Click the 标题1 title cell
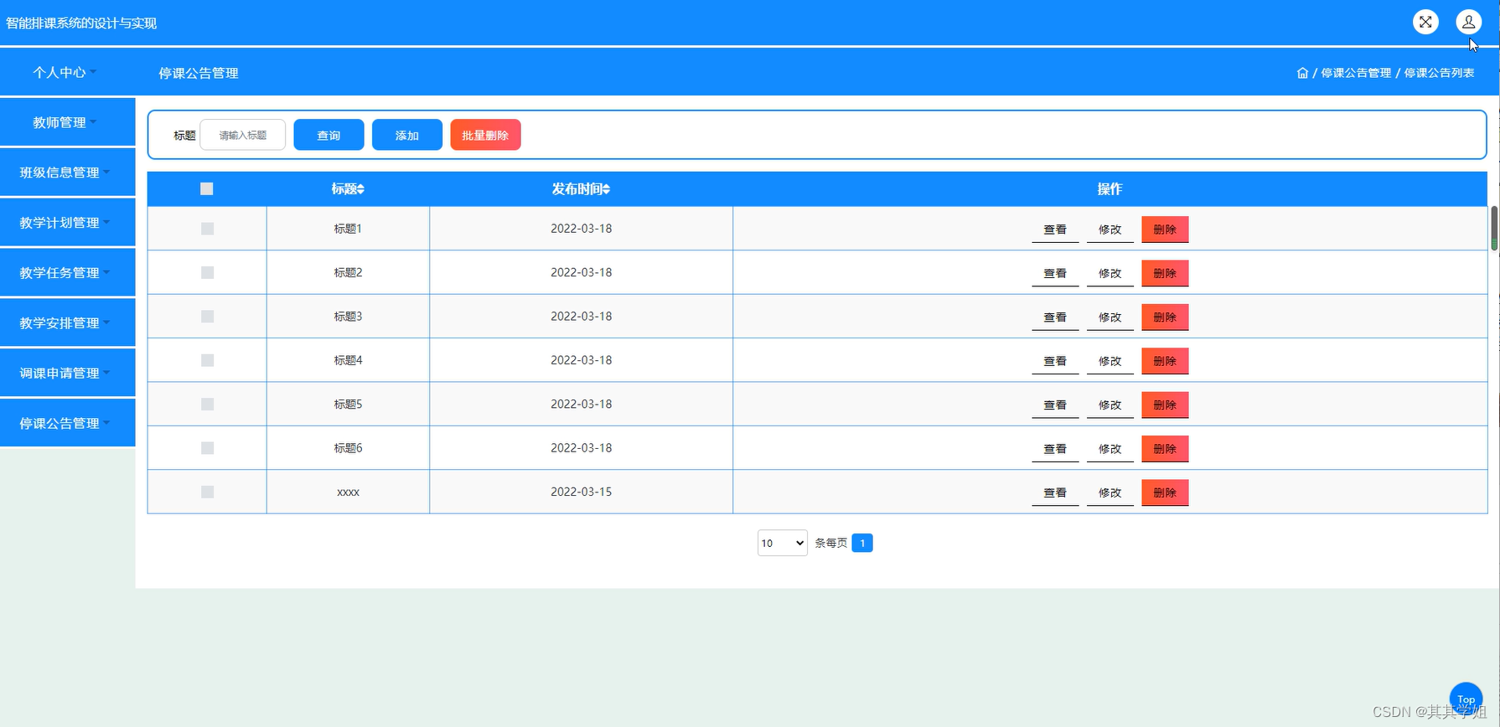Viewport: 1500px width, 727px height. pyautogui.click(x=348, y=229)
